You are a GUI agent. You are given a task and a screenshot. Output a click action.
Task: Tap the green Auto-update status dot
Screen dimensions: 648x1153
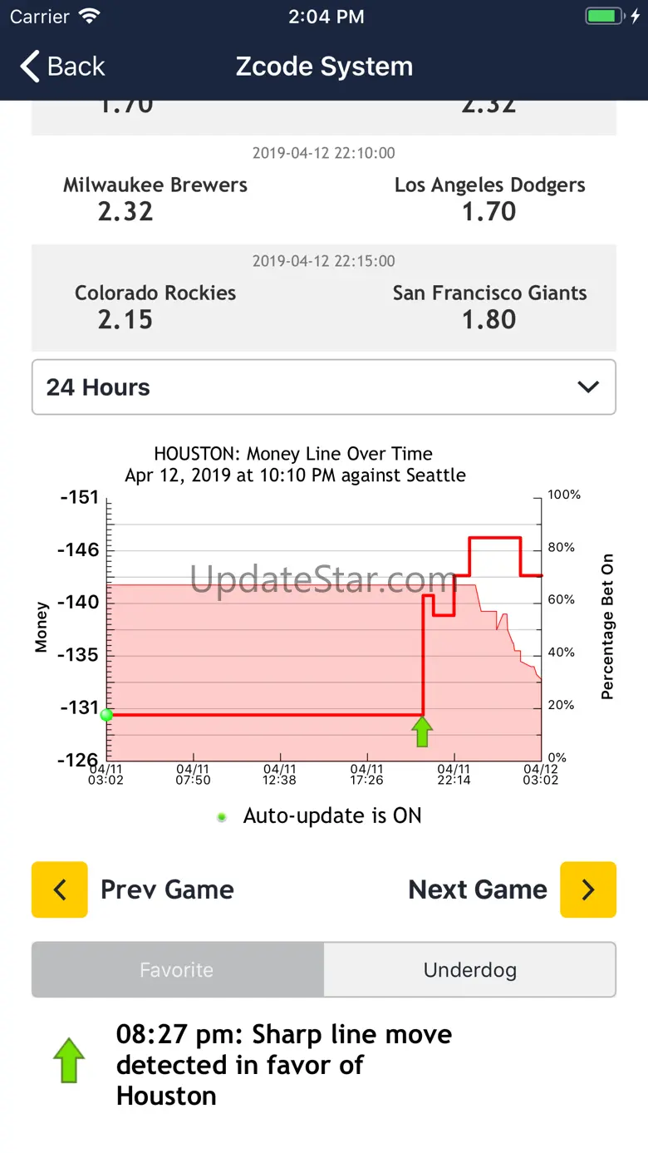click(222, 817)
